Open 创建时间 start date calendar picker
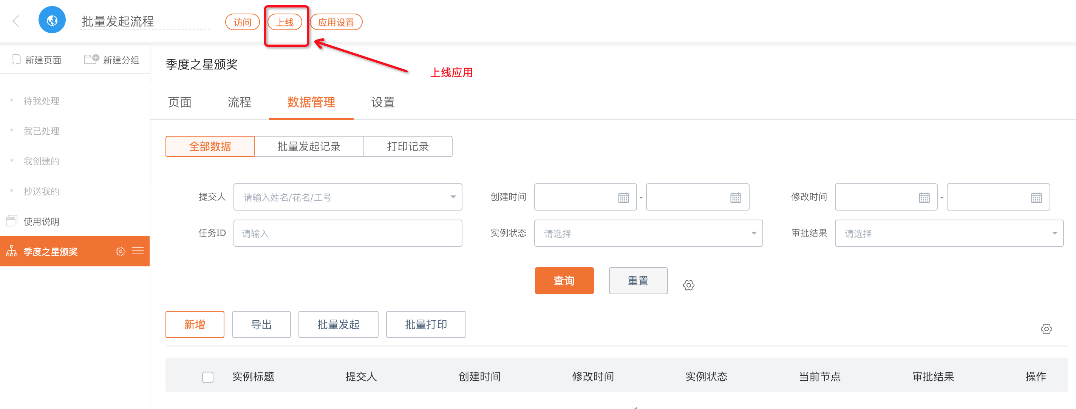Image resolution: width=1076 pixels, height=409 pixels. 623,197
